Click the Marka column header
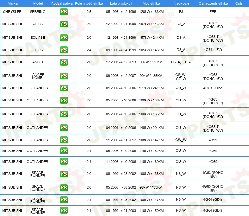 12,3
